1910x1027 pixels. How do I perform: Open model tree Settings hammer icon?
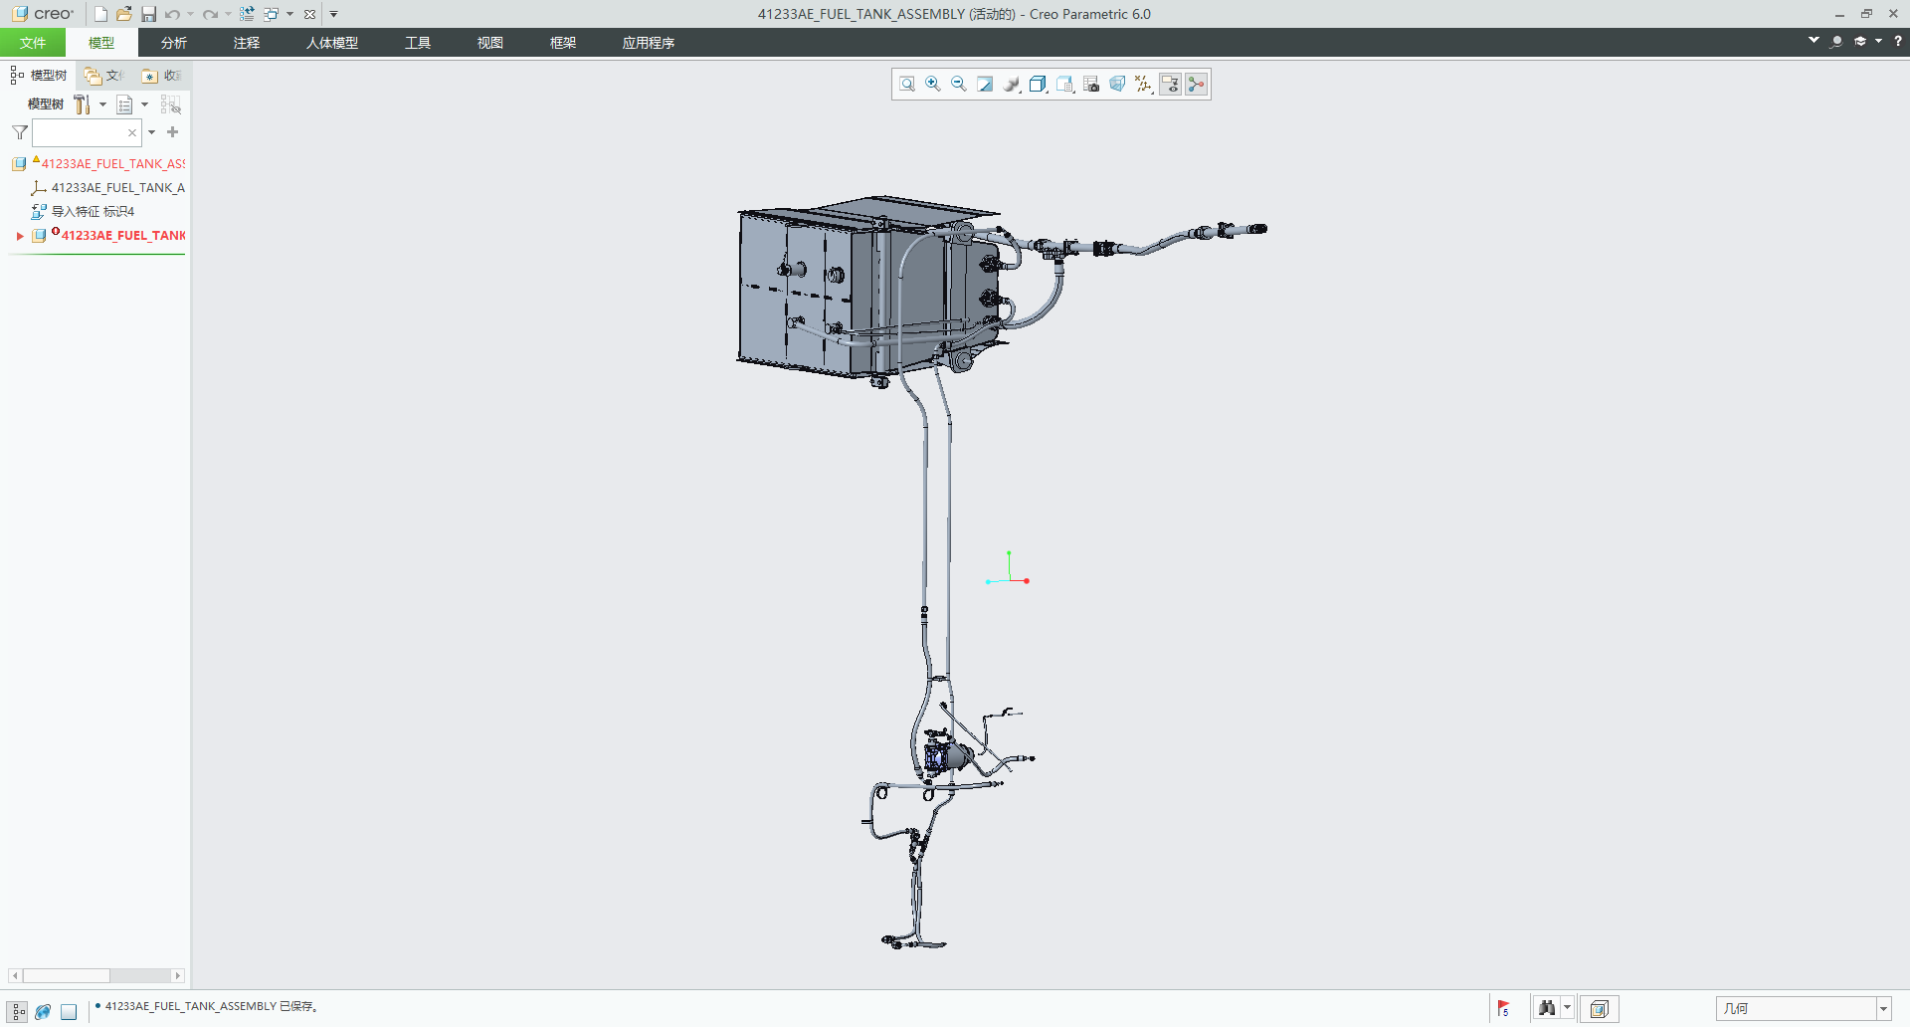[82, 104]
